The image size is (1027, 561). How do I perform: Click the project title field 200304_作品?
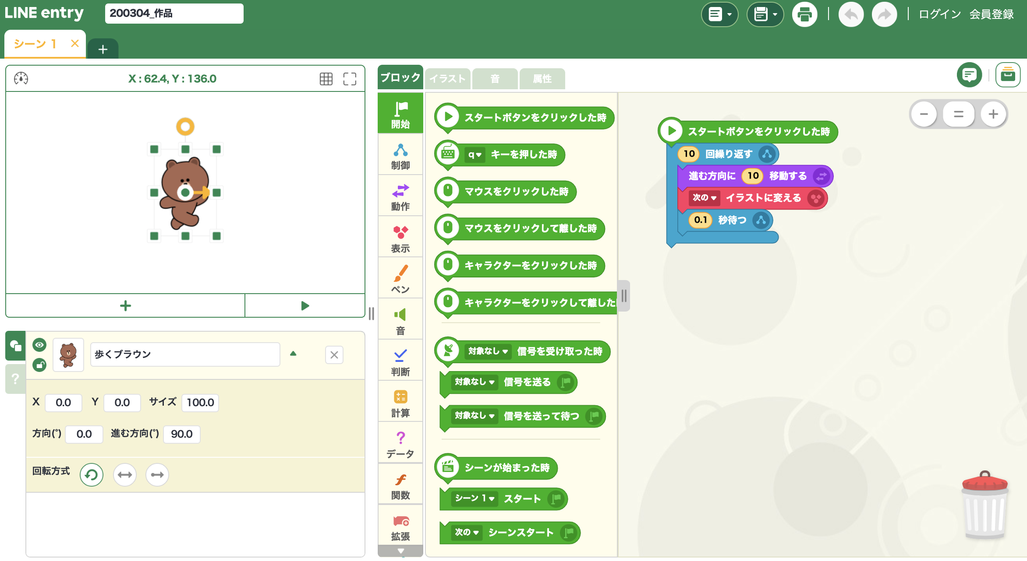[x=174, y=14]
